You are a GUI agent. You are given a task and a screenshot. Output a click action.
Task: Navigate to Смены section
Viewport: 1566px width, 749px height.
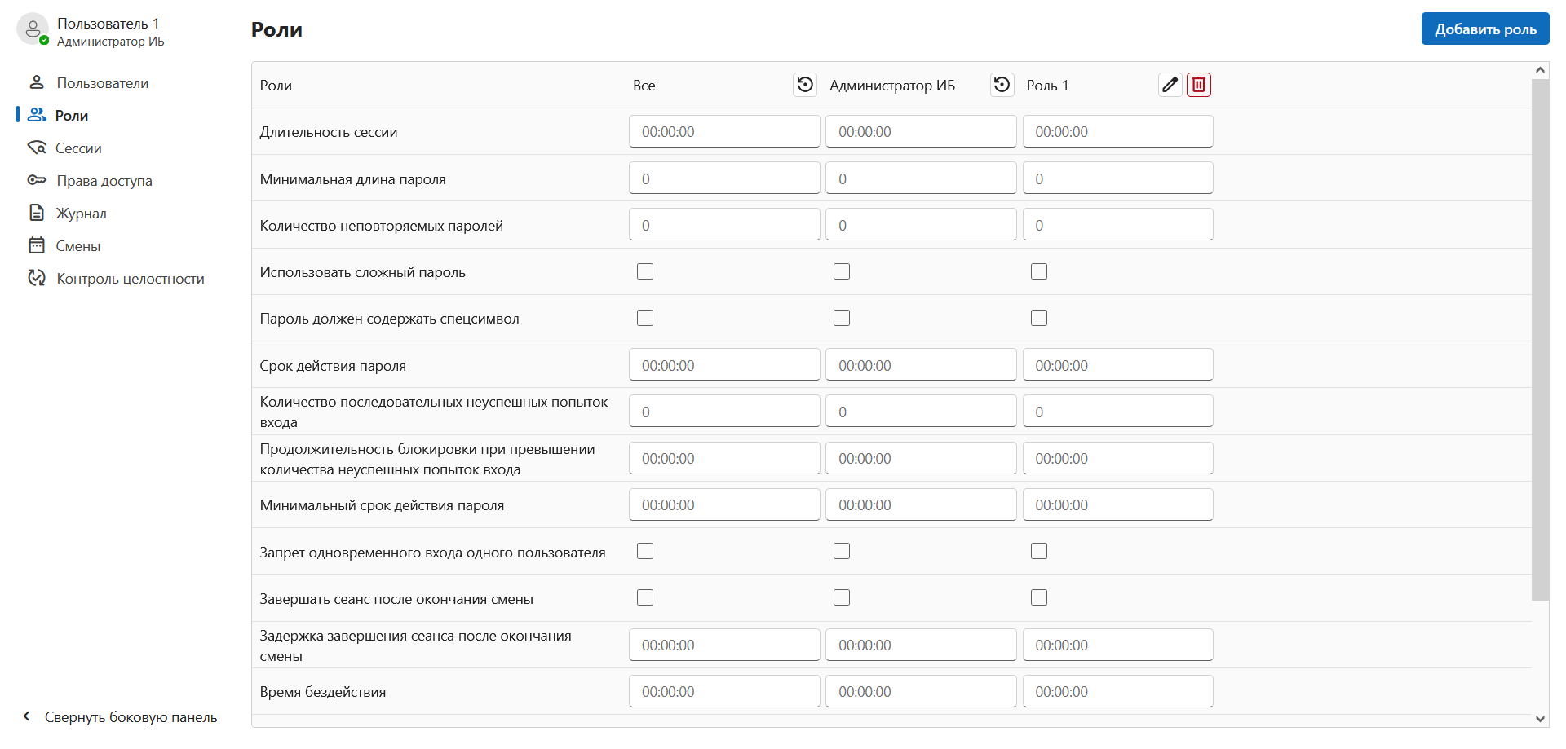pyautogui.click(x=78, y=246)
